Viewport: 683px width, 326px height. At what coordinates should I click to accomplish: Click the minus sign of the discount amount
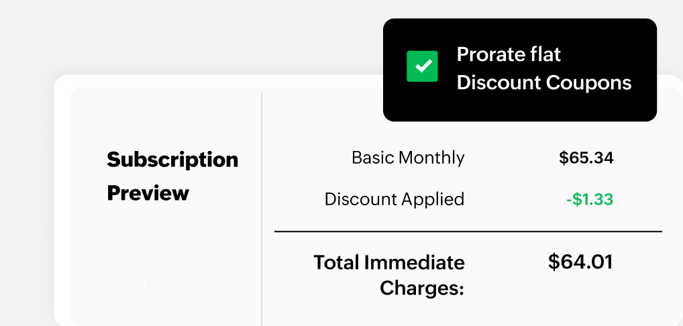(x=568, y=199)
